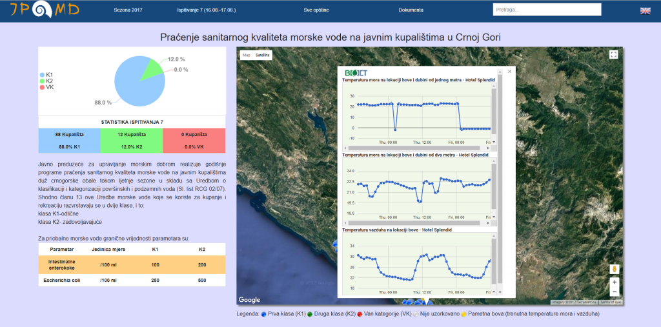Click the BIO-ICT logo in popup

pos(356,72)
